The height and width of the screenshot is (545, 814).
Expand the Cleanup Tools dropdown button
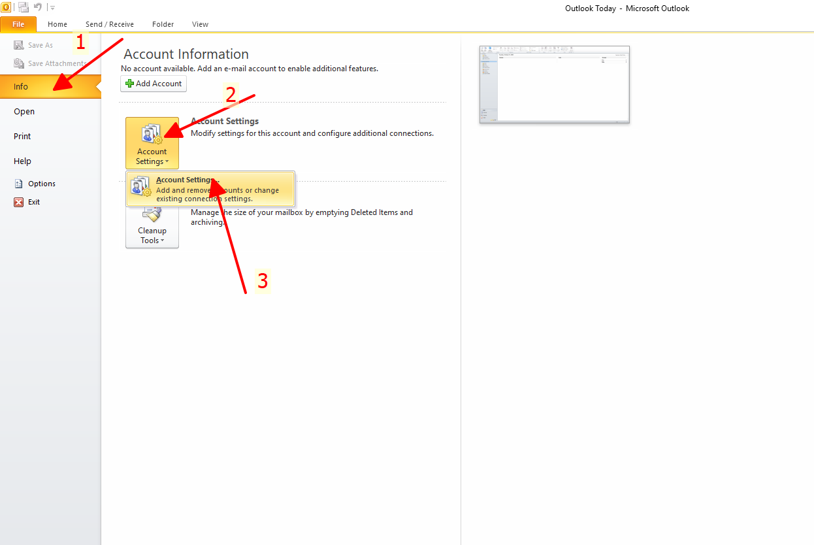(x=152, y=227)
